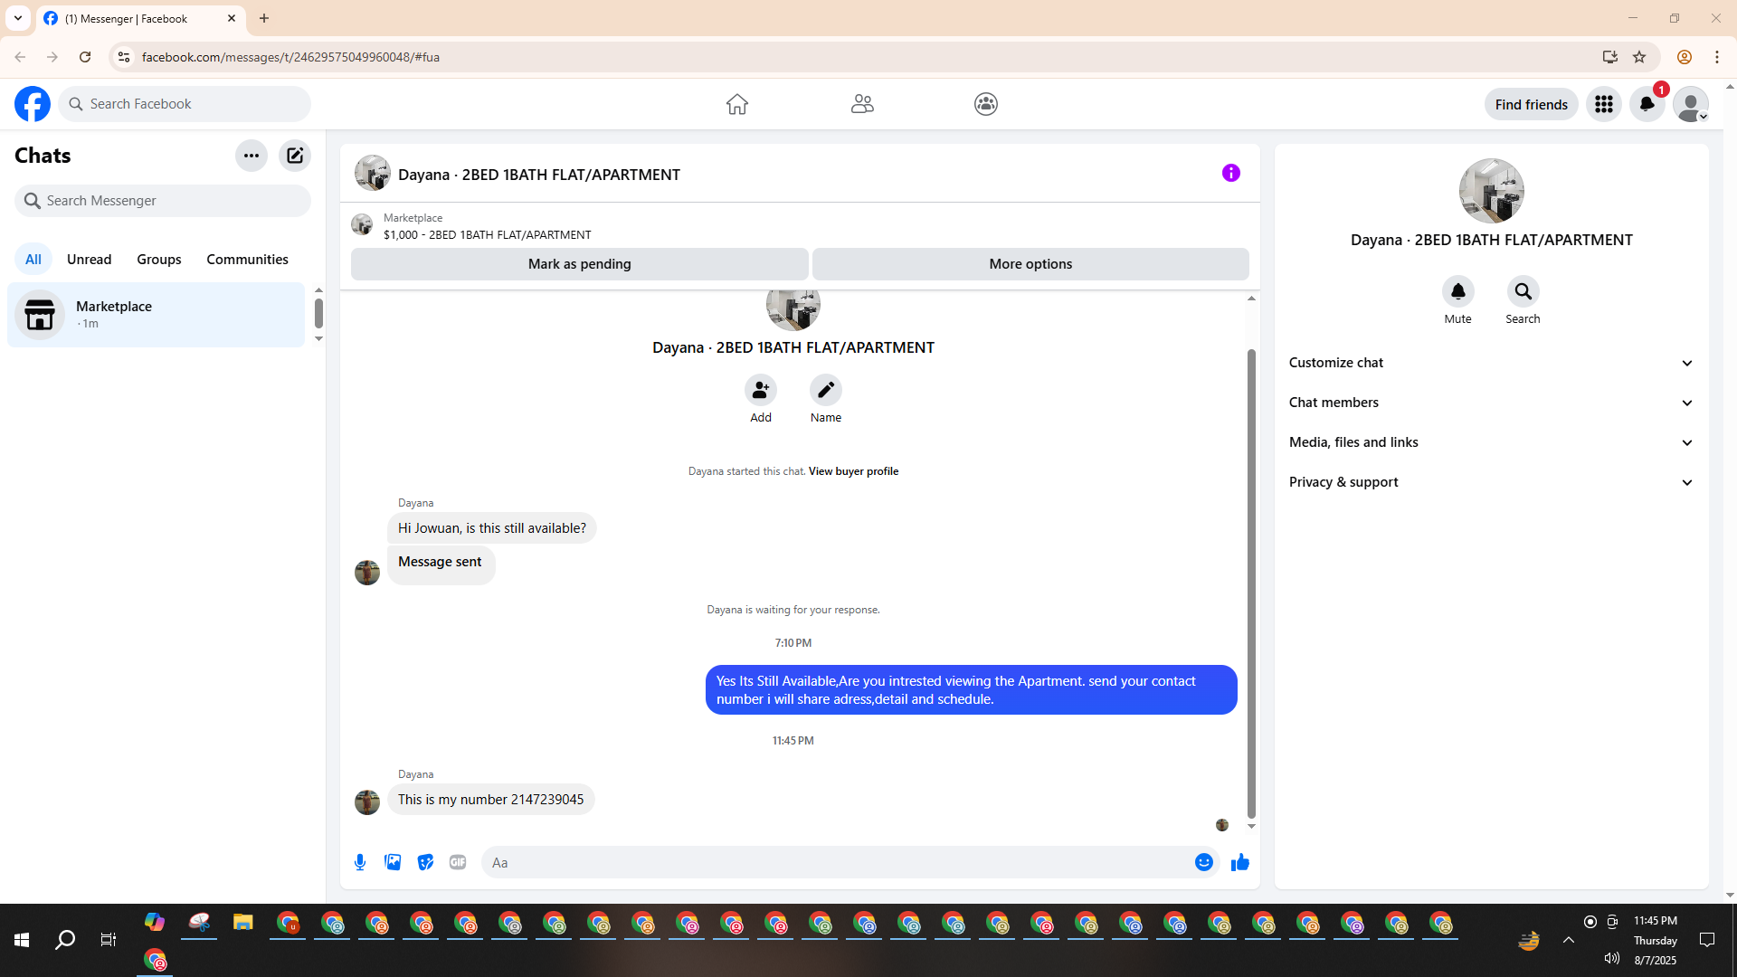The height and width of the screenshot is (977, 1737).
Task: Open the sticker picker icon
Action: click(425, 862)
